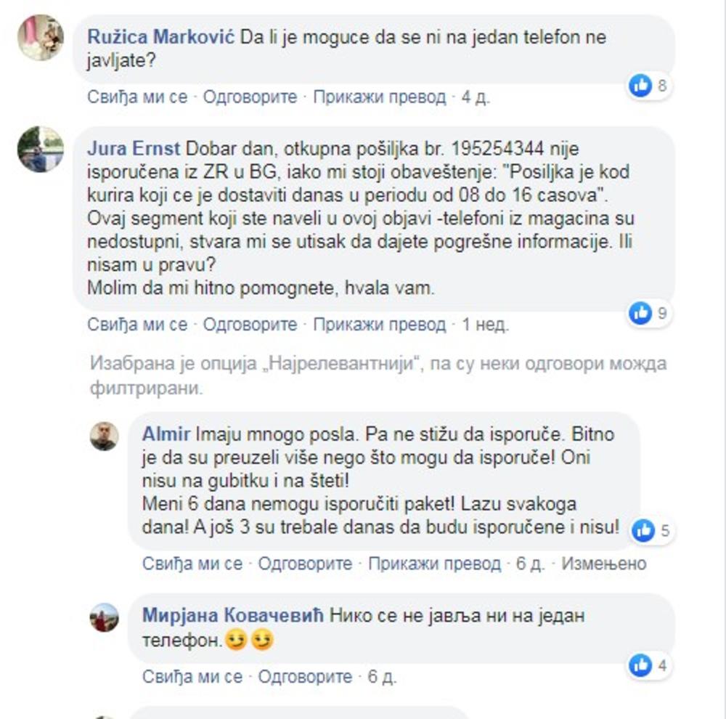
Task: Click 'Прикажи превод' under Ružica Marković's comment
Action: click(x=380, y=97)
